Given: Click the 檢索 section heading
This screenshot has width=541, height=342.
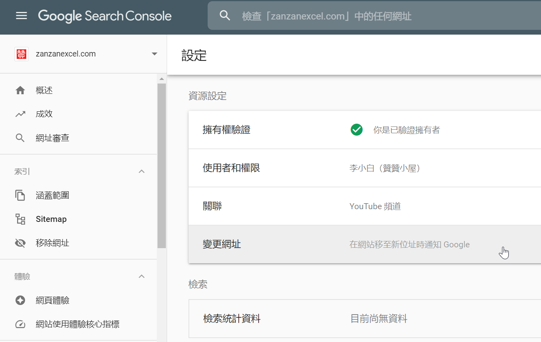Looking at the screenshot, I should [198, 284].
